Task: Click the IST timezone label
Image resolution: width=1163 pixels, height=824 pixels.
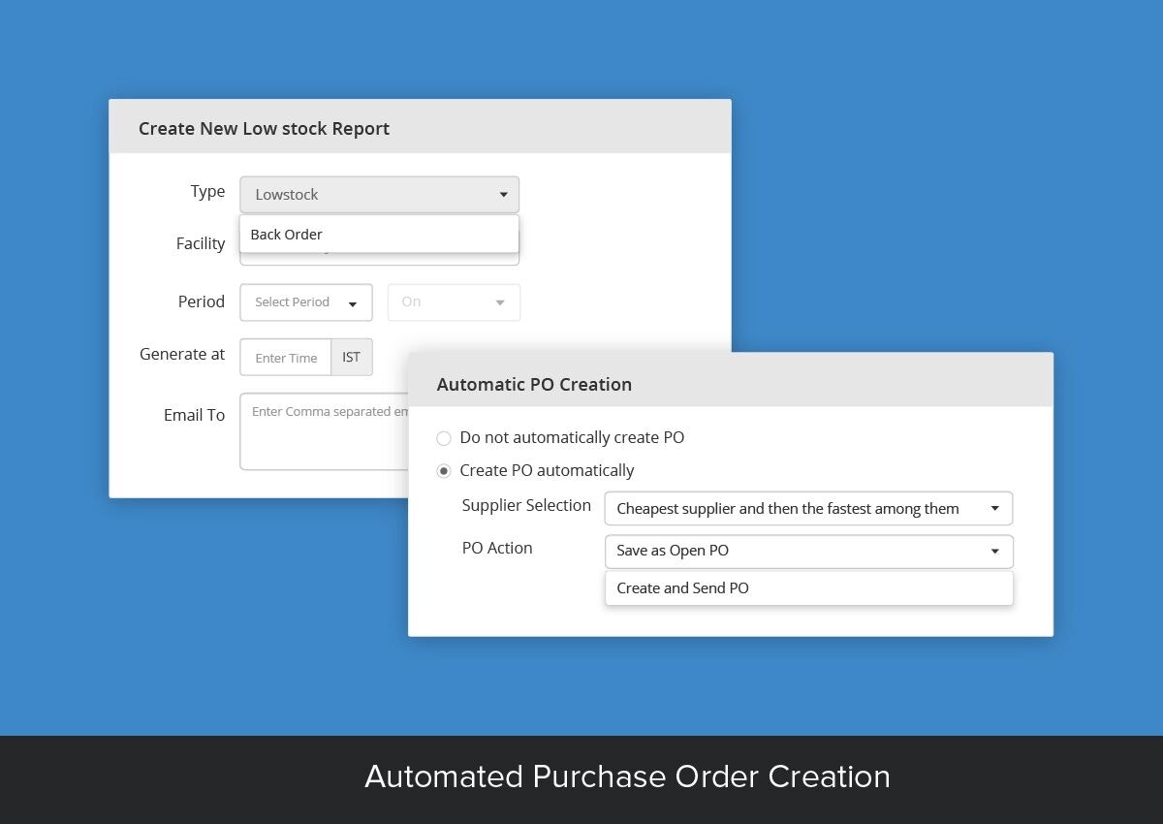Action: (x=352, y=358)
